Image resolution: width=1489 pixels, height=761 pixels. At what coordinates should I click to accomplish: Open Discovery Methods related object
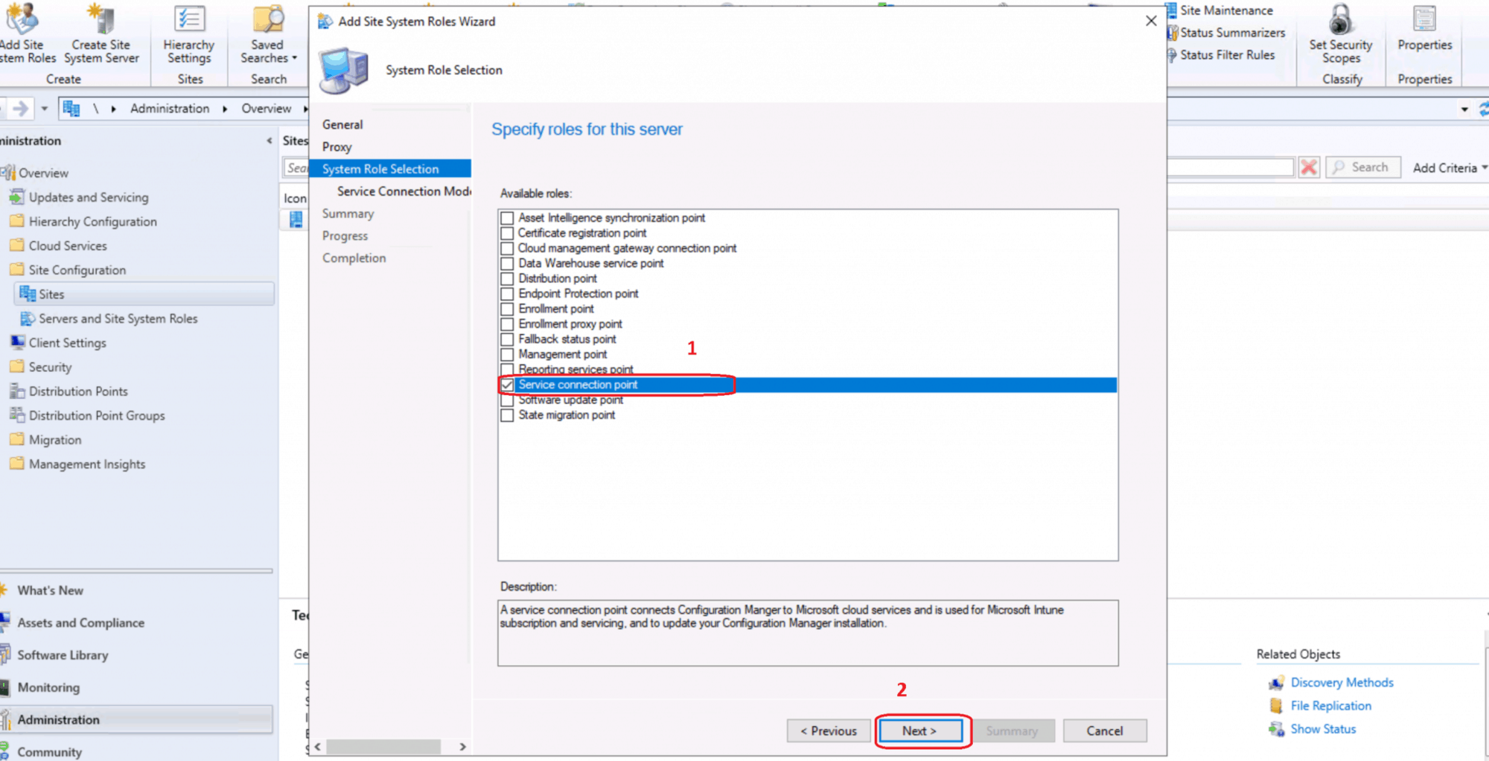click(x=1342, y=682)
